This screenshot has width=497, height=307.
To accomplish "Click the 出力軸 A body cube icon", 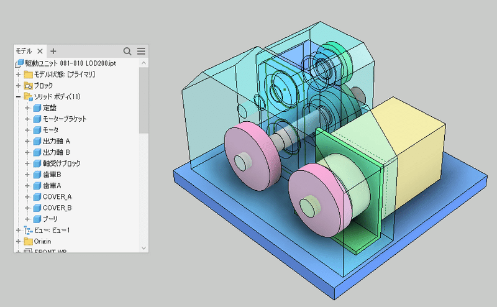I will coord(37,141).
